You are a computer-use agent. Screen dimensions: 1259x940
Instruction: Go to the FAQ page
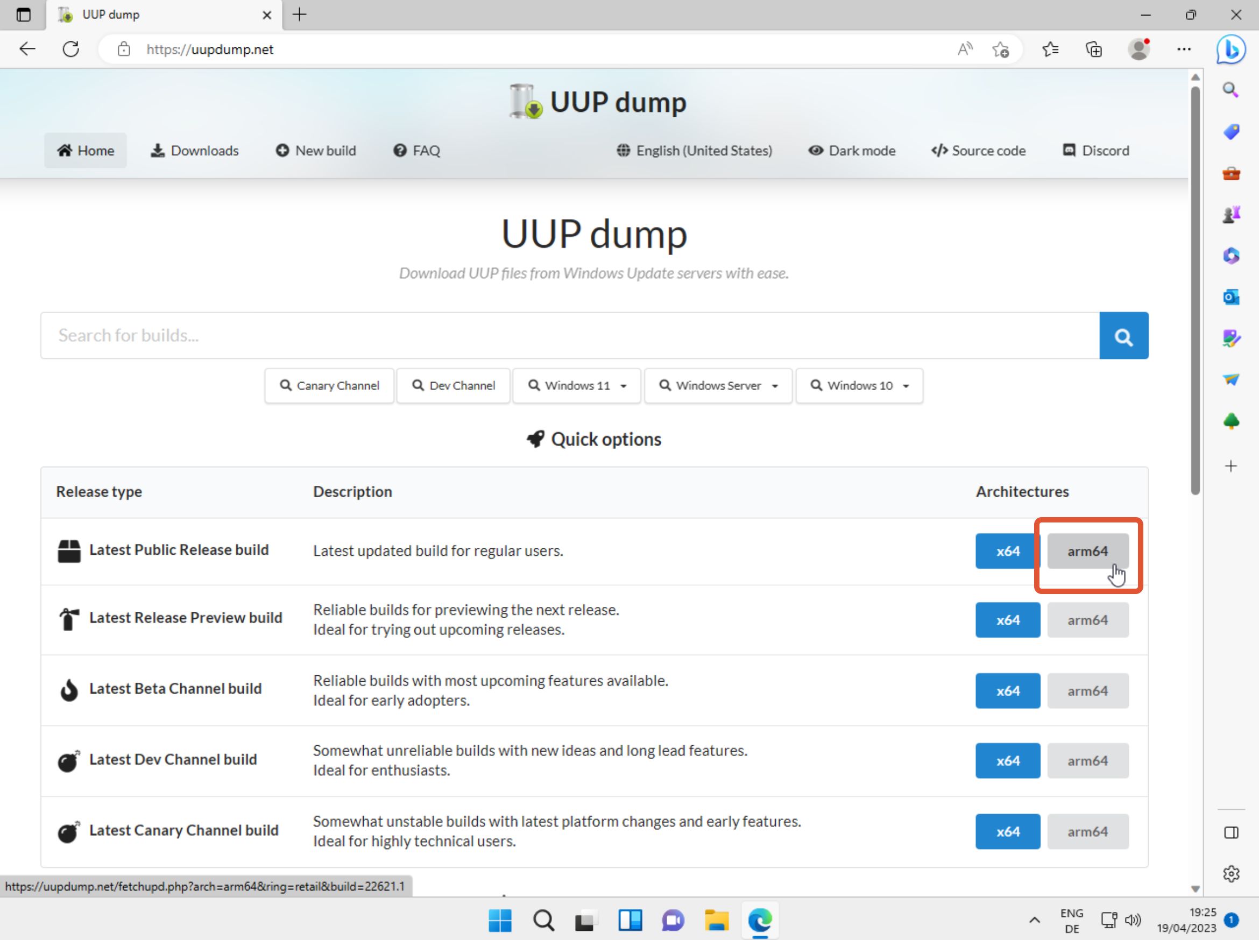click(x=417, y=151)
